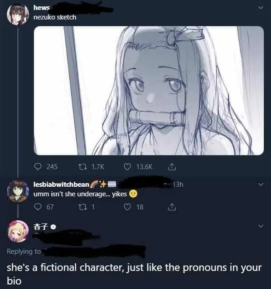
Task: Open options chevron on lesbiabwitchbean reply
Action: coord(261,185)
